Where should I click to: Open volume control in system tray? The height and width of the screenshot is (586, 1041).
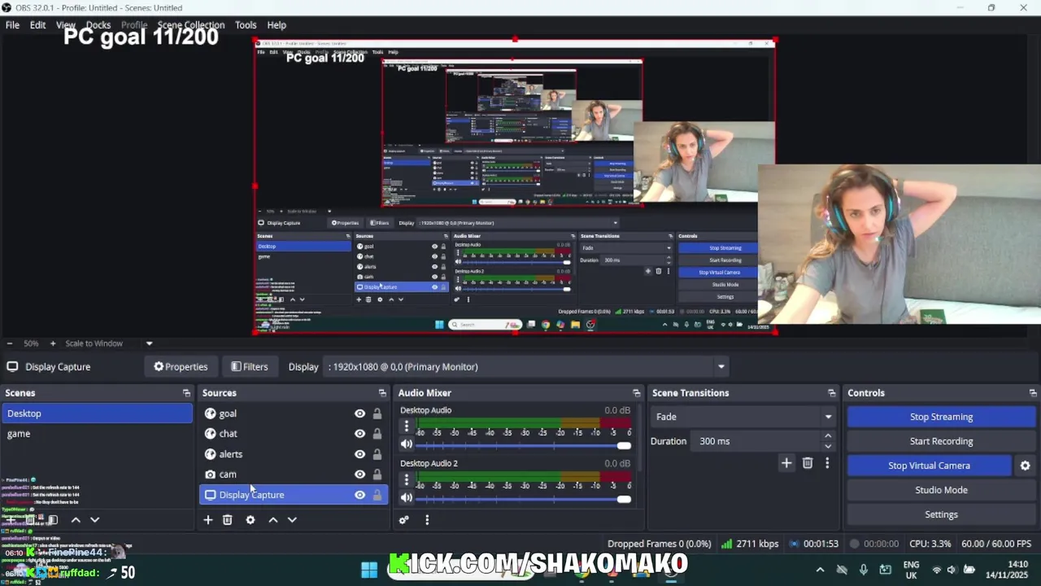952,570
